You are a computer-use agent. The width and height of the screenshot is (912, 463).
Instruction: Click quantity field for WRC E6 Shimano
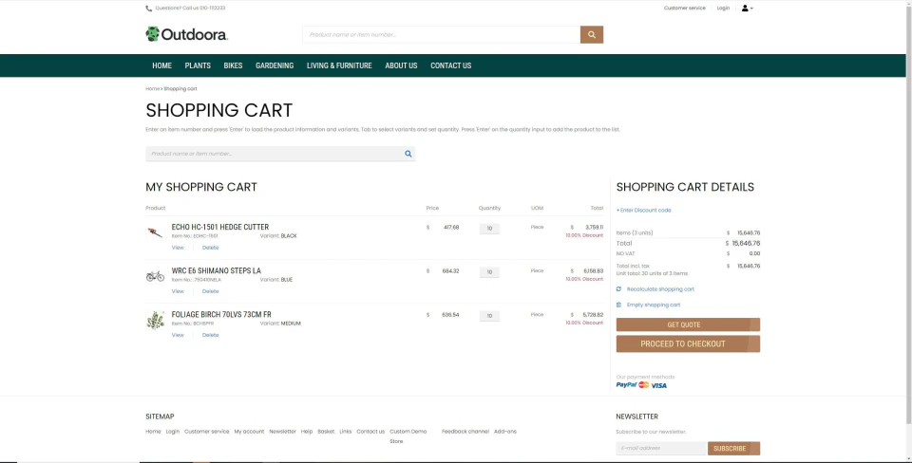[x=489, y=272]
